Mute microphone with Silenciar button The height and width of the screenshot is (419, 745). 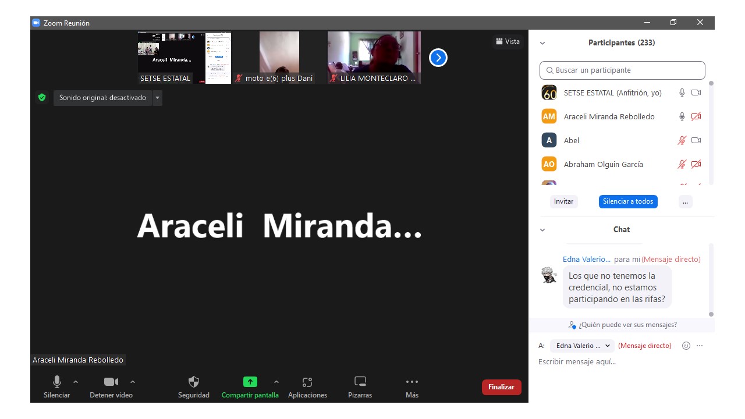tap(57, 382)
